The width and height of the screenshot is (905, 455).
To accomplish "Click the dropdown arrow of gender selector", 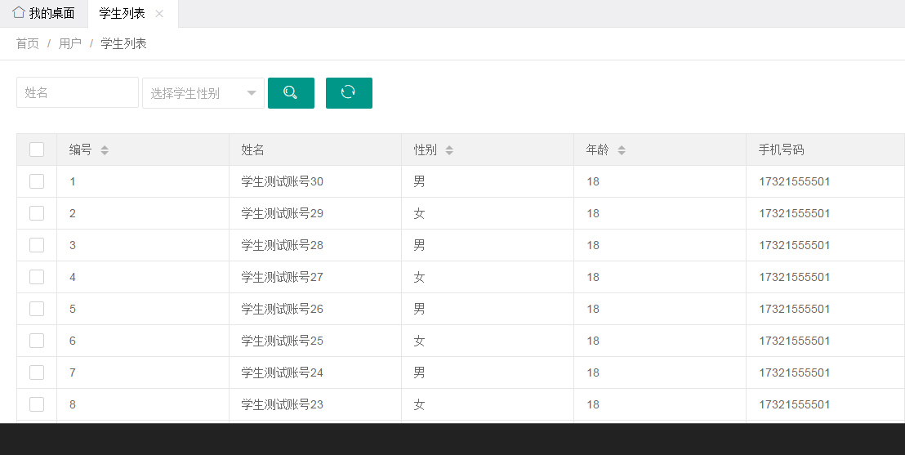I will click(252, 93).
